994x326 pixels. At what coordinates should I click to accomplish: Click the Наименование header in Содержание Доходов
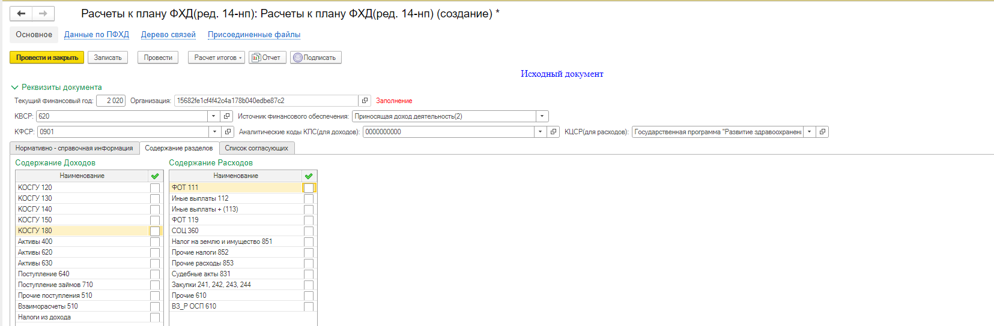[82, 176]
